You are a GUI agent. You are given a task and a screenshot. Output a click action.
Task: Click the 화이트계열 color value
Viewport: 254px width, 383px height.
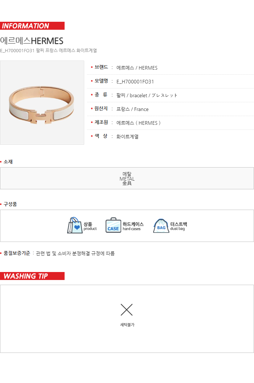point(127,136)
